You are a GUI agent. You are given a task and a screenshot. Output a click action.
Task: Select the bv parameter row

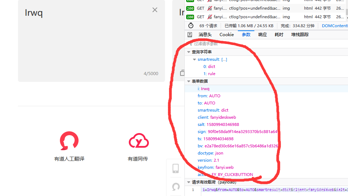tap(266, 146)
